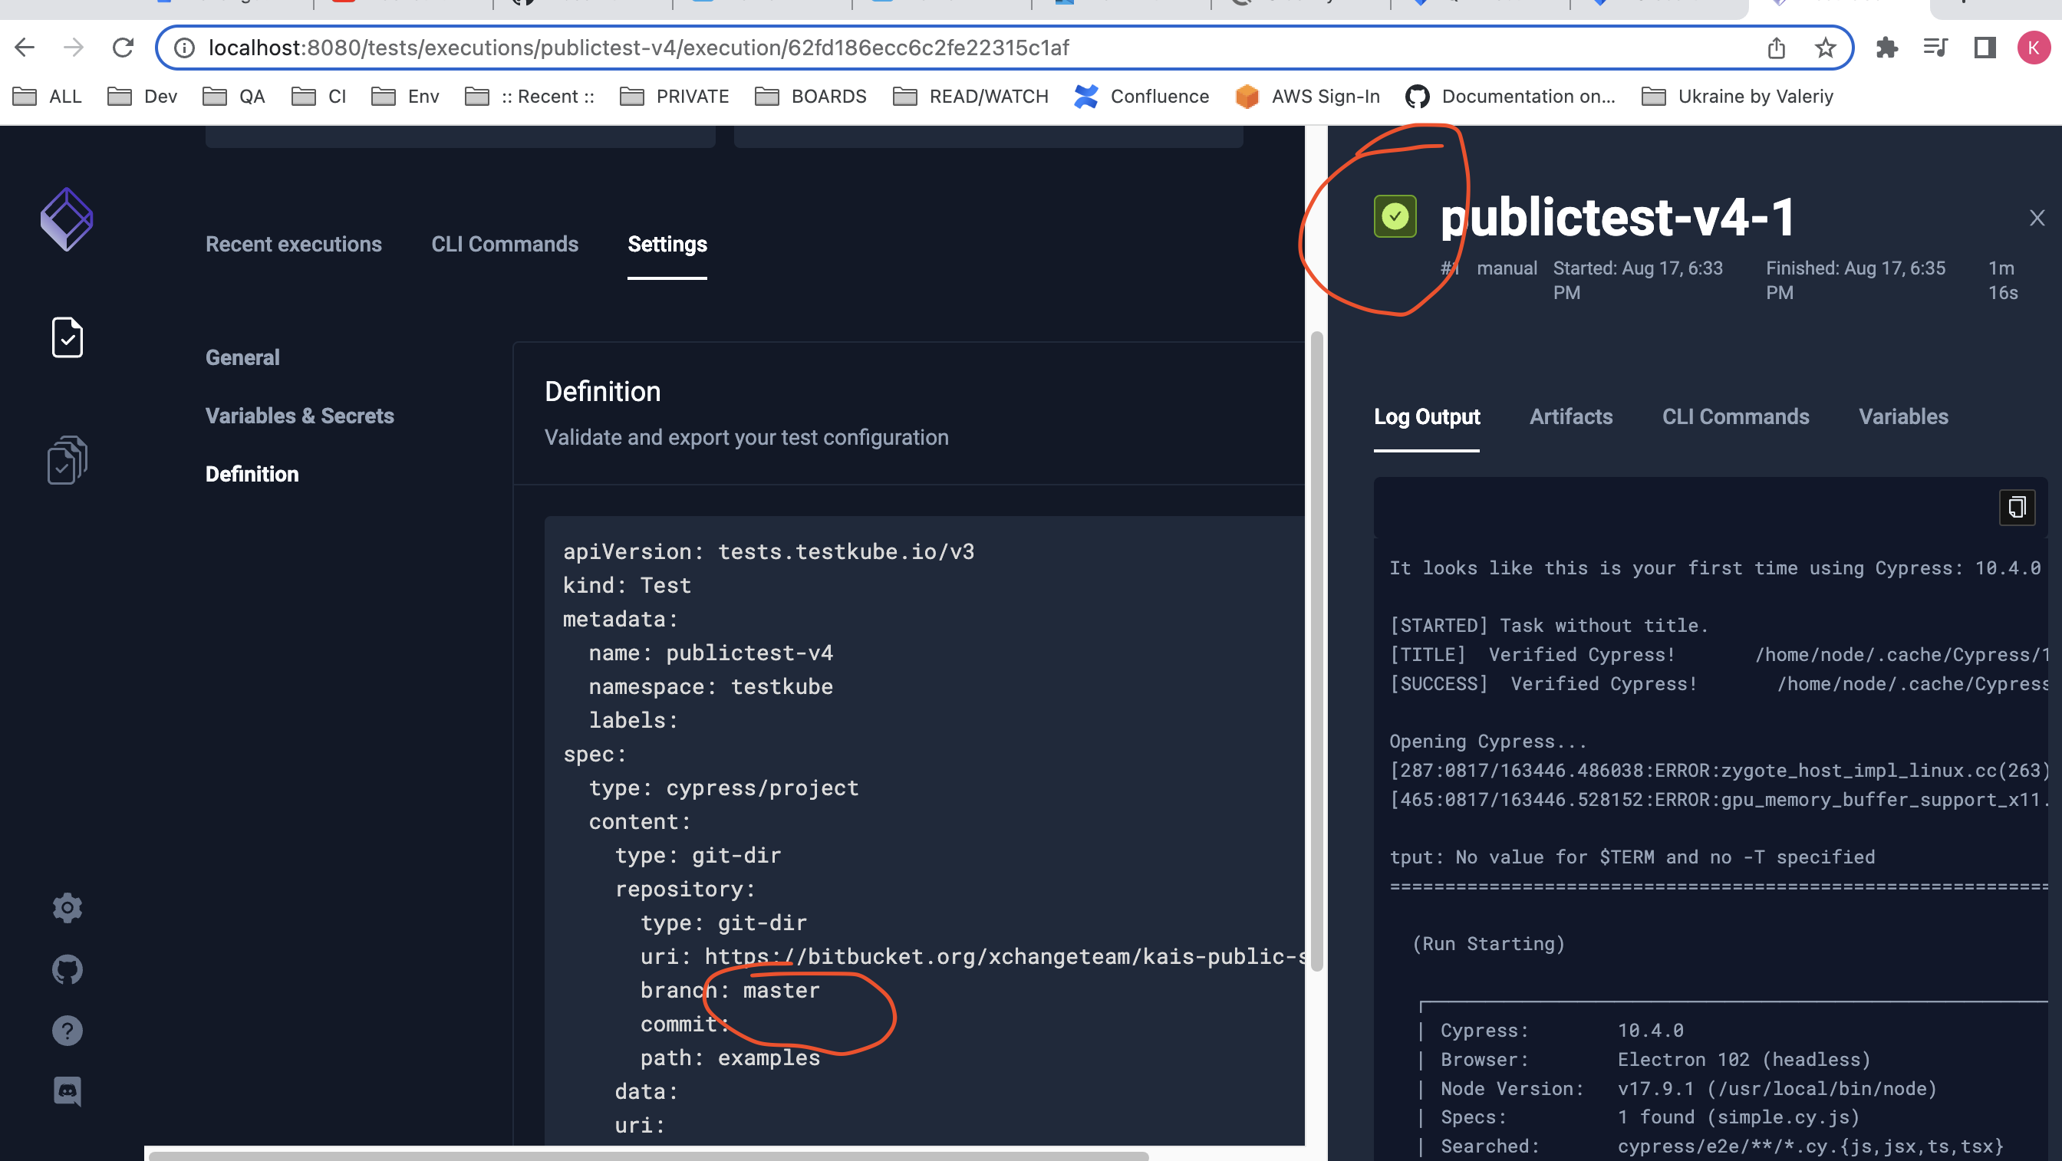This screenshot has height=1161, width=2062.
Task: Open the browser extensions puzzle icon
Action: (x=1888, y=48)
